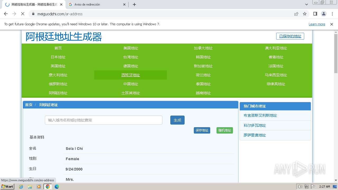Open 布宜诺斯艾利斯地址 link
The width and height of the screenshot is (338, 190).
click(260, 115)
